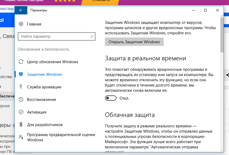Viewport: 229px width, 155px height.
Task: Click the Активация checkmark circle icon
Action: click(x=21, y=112)
